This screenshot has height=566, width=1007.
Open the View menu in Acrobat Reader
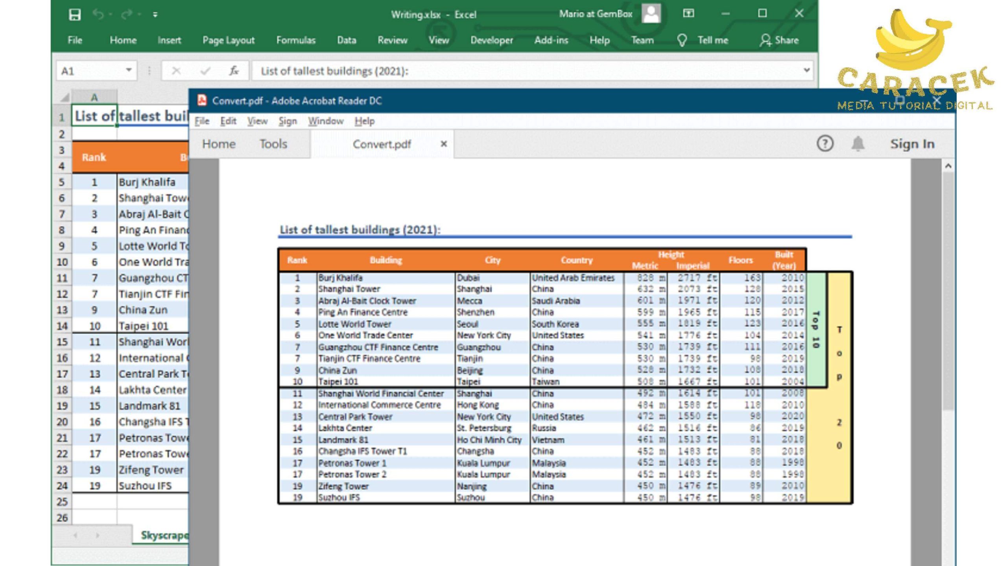point(257,121)
